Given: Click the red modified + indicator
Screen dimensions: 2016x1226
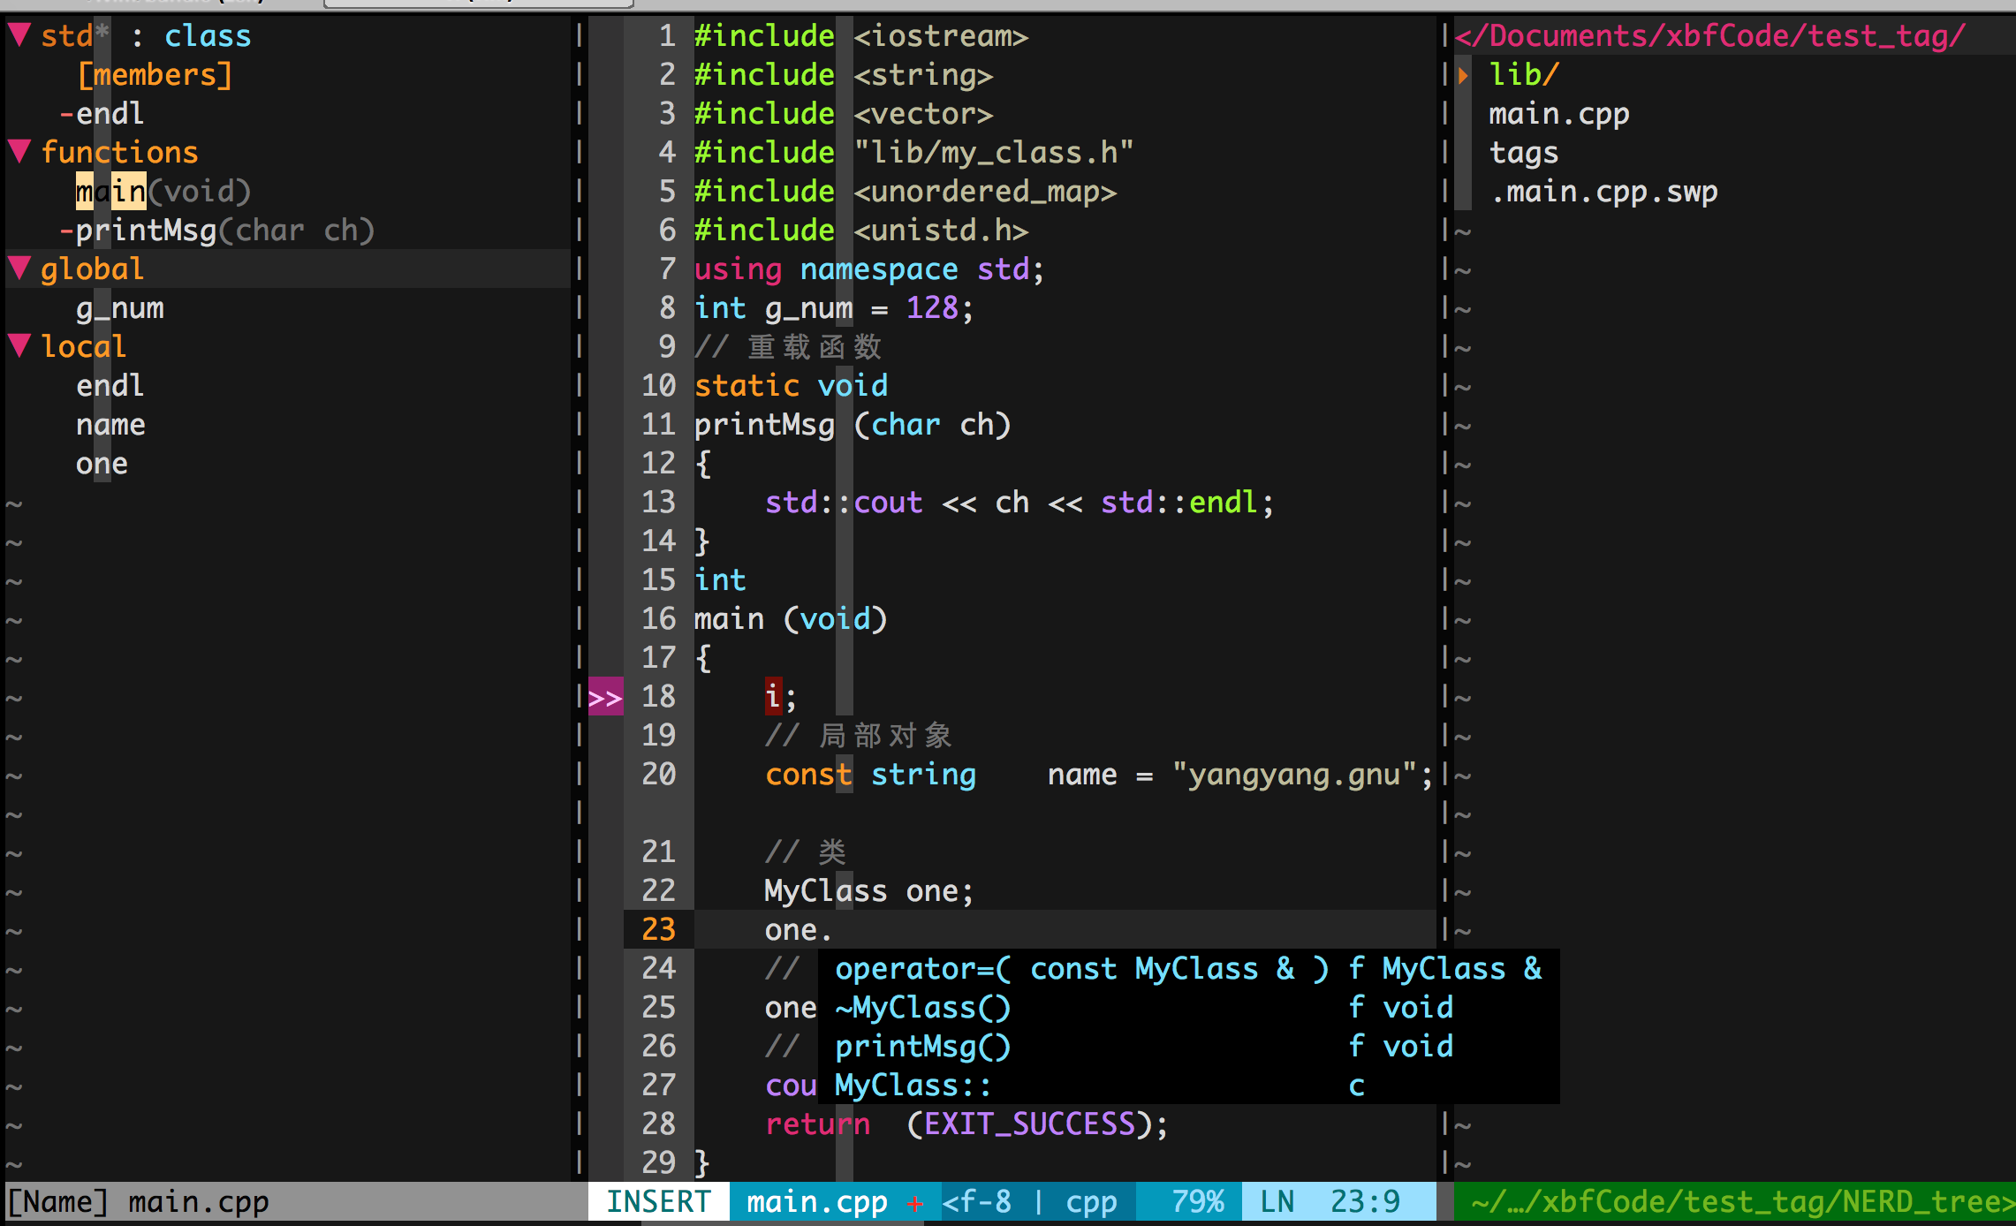Looking at the screenshot, I should pos(915,1203).
